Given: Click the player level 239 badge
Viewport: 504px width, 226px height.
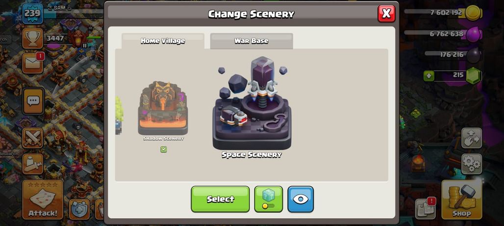Looking at the screenshot, I should pyautogui.click(x=33, y=14).
